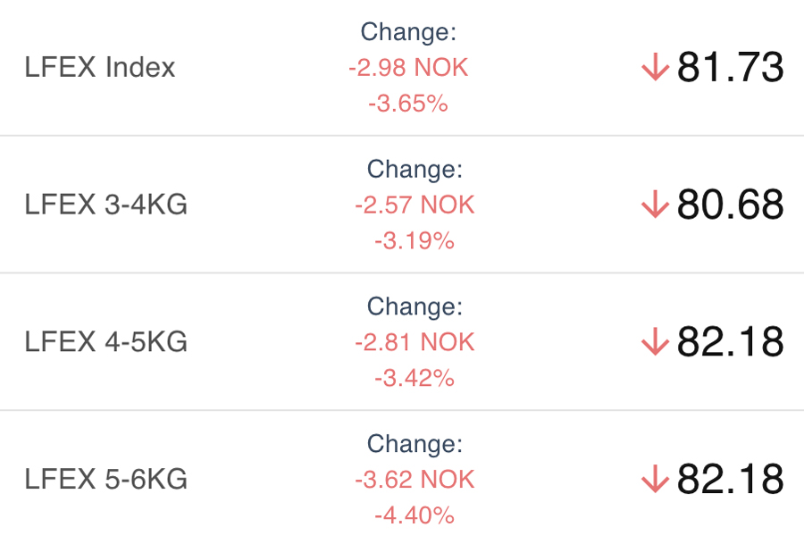Image resolution: width=804 pixels, height=544 pixels.
Task: Click the -2.98 NOK change value
Action: 408,68
